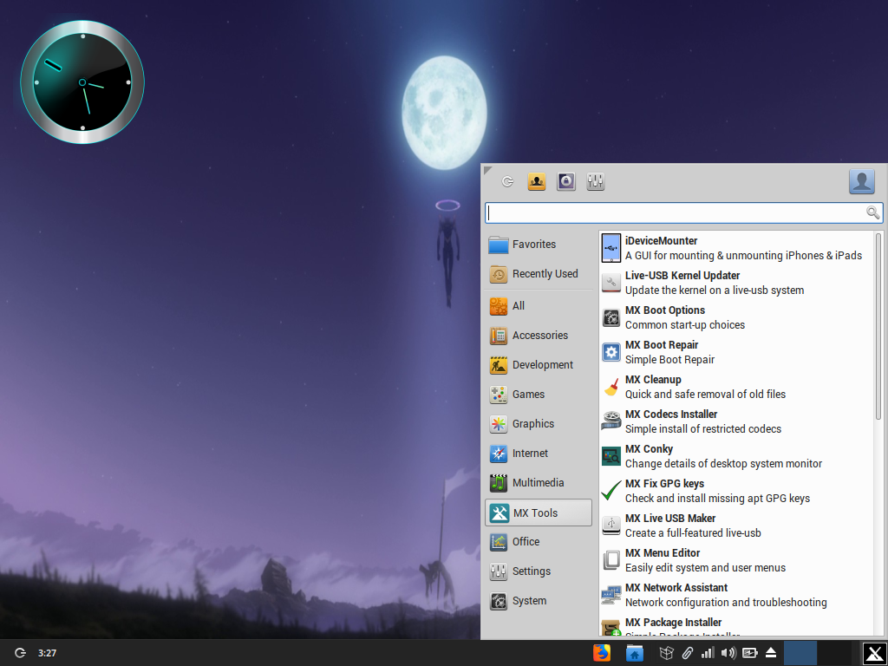Open the Graphics category

tap(539, 423)
